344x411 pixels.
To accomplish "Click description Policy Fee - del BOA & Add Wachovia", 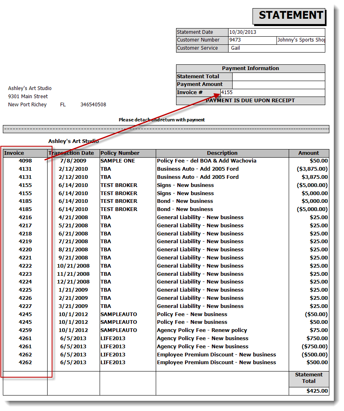I will [x=207, y=161].
